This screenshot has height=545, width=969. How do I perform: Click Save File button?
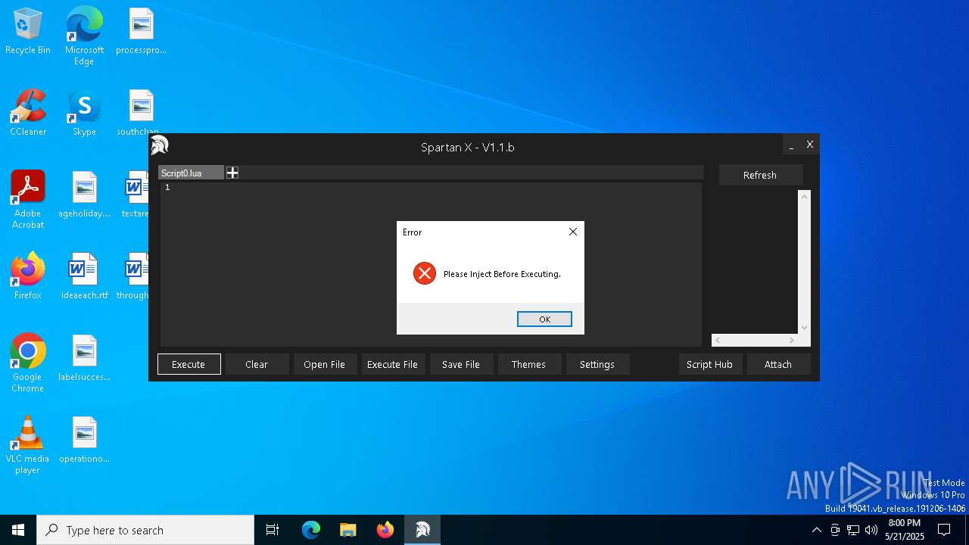[x=461, y=364]
